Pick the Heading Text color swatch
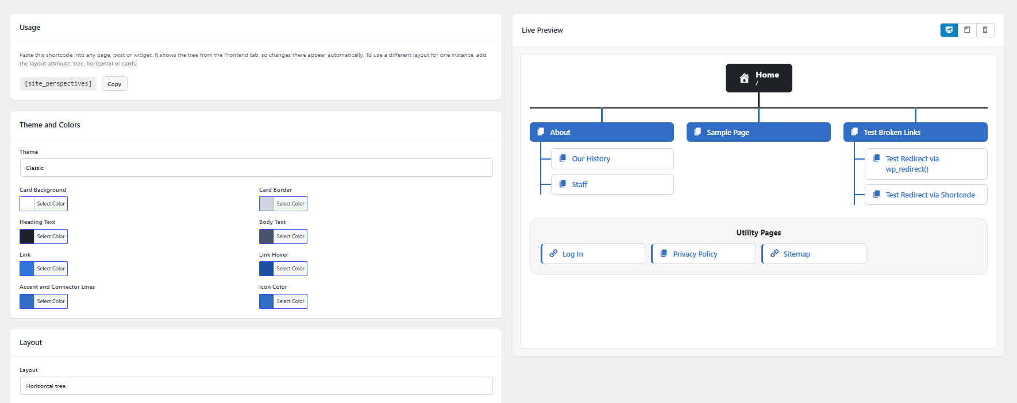This screenshot has width=1017, height=403. coord(27,237)
